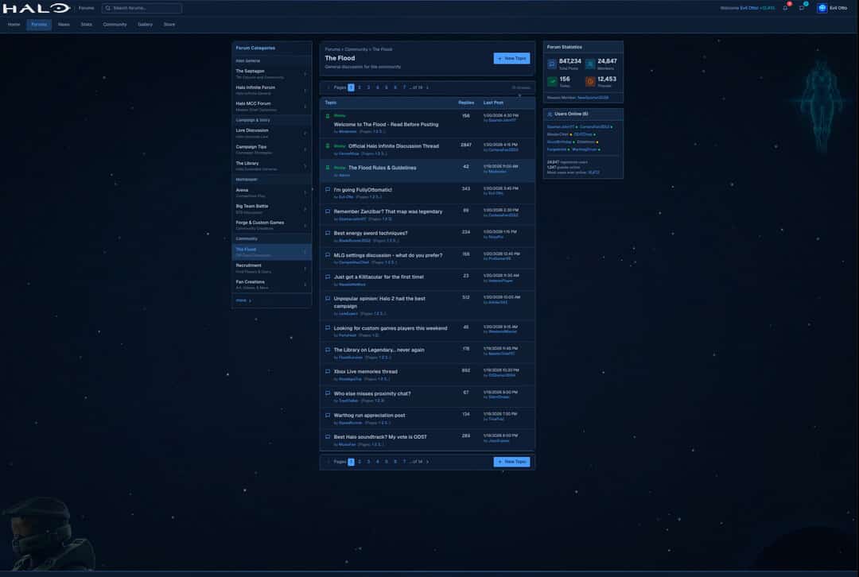This screenshot has width=859, height=577.
Task: Click the speech bubble icon beside I'm going FullyOttomatic
Action: click(326, 188)
